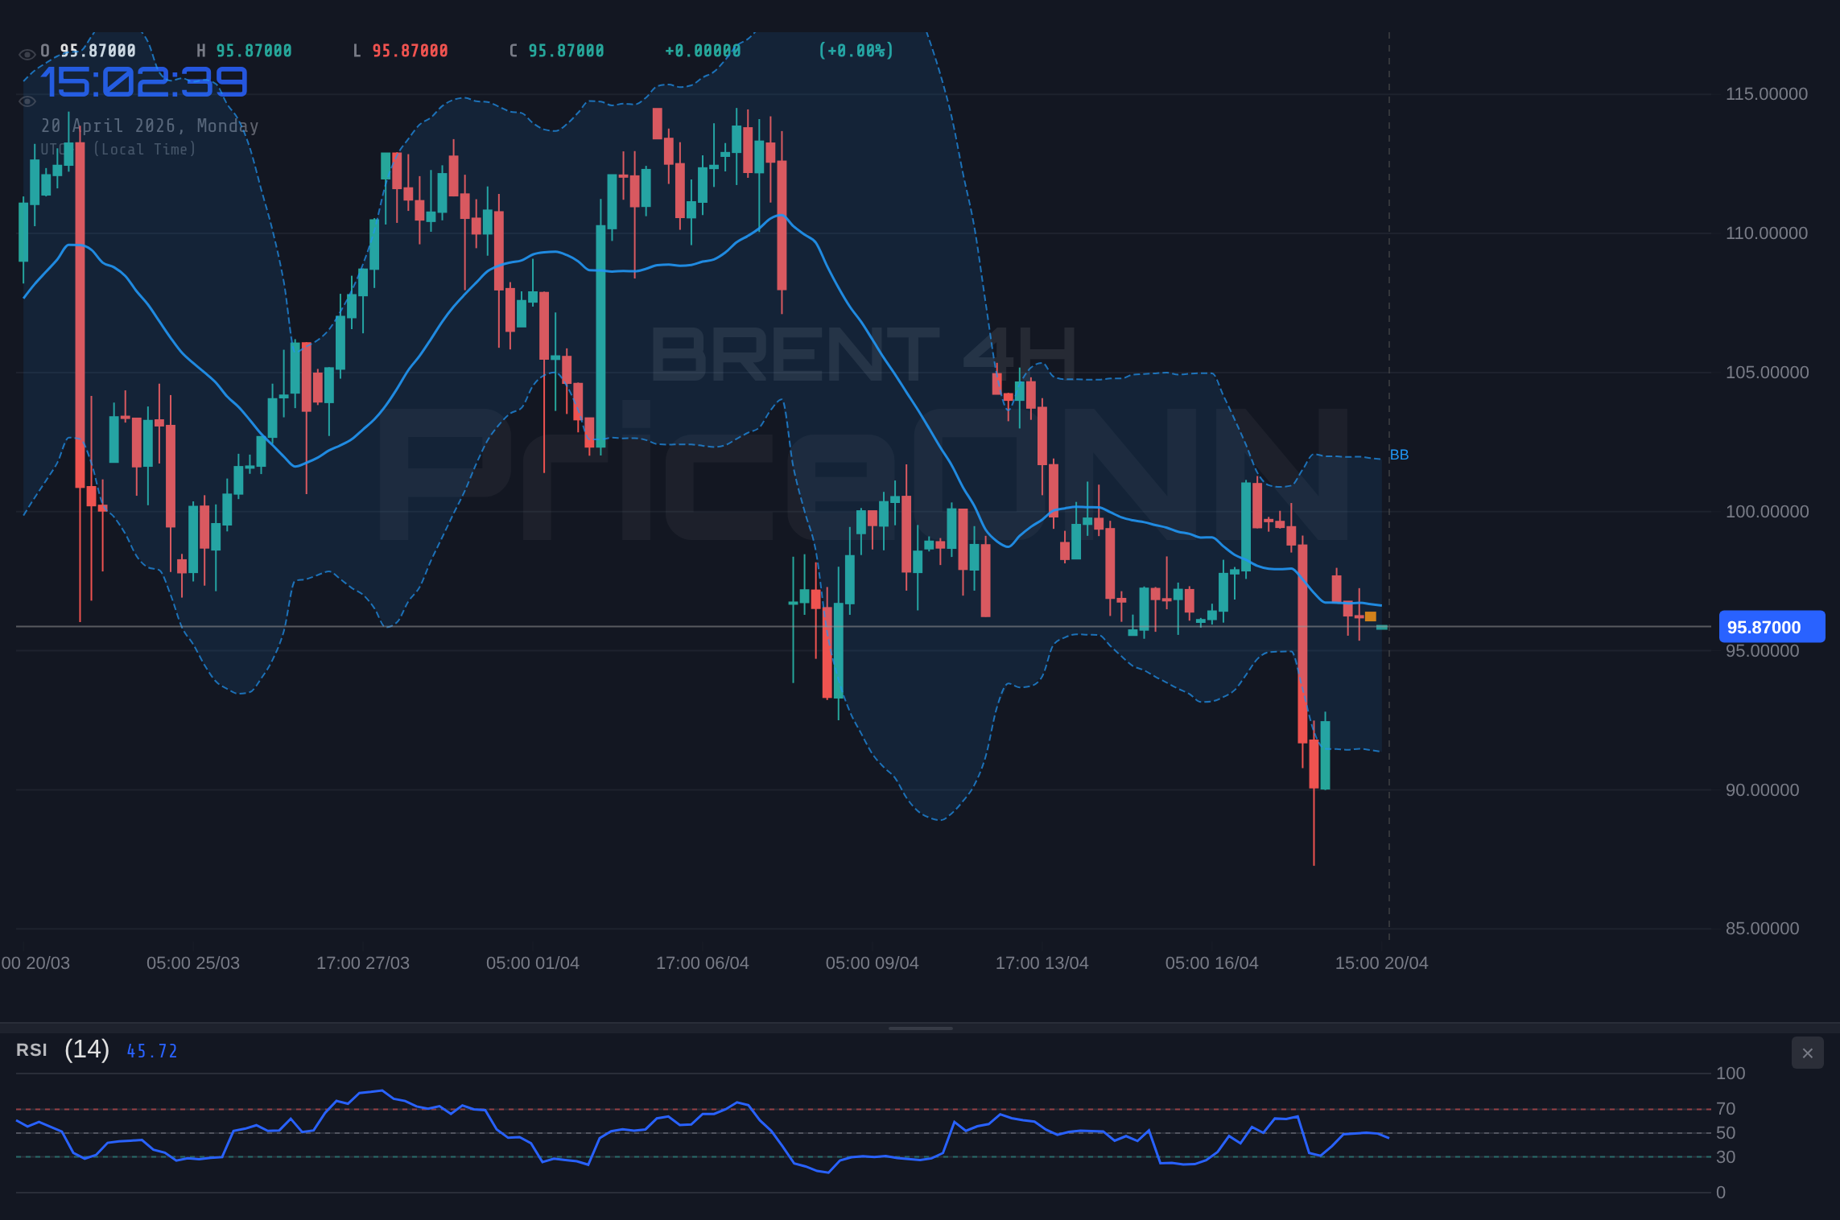Screen dimensions: 1840x1220
Task: Click the 05:00 09/04 time axis label
Action: point(872,963)
